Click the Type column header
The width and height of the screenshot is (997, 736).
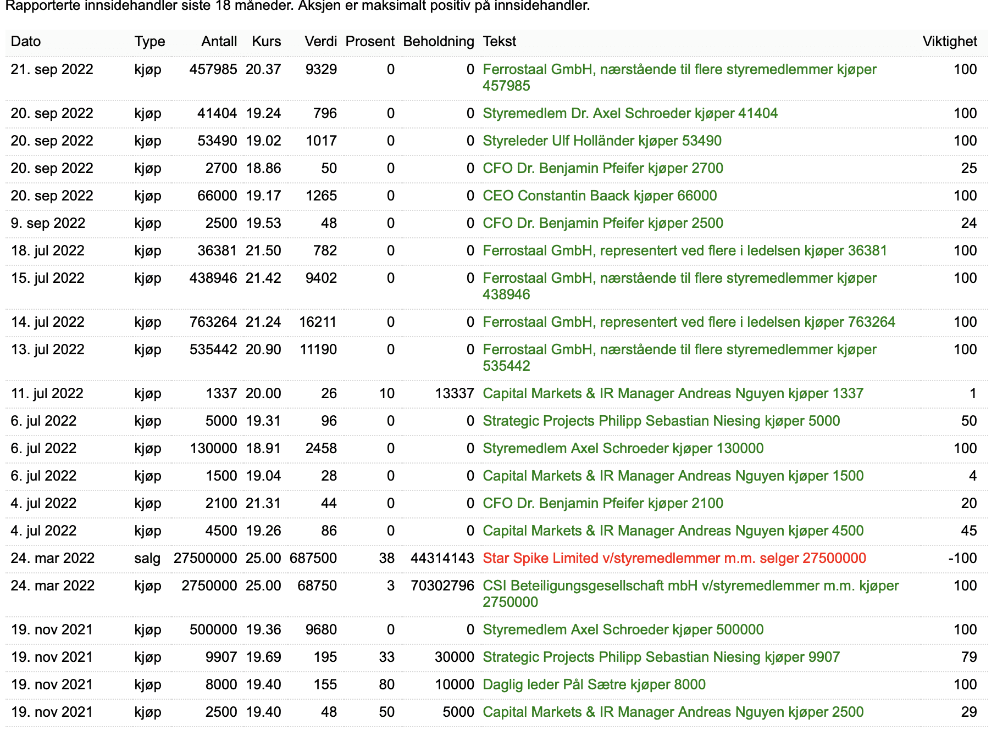point(149,42)
